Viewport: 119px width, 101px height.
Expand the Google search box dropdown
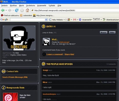pos(46,20)
